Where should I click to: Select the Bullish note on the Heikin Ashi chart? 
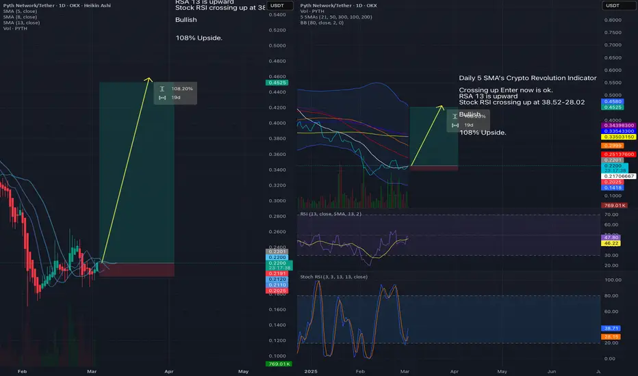pos(186,20)
